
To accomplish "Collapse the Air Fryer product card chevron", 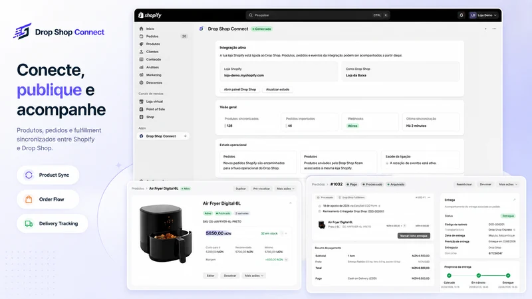I will pos(291,203).
